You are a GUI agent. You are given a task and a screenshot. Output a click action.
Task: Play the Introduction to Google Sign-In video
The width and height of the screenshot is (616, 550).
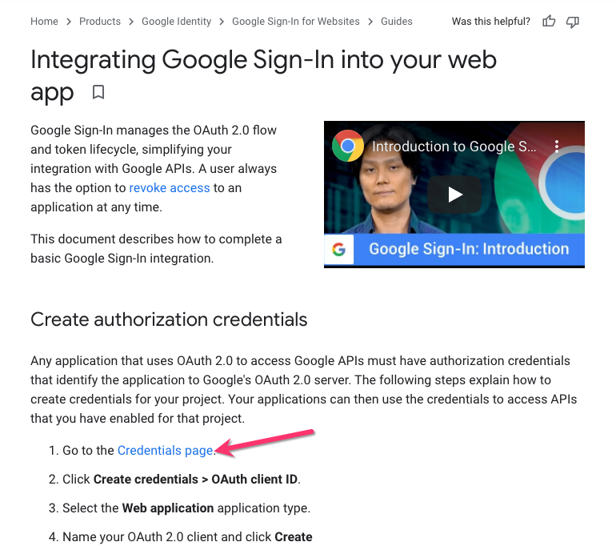click(x=454, y=195)
